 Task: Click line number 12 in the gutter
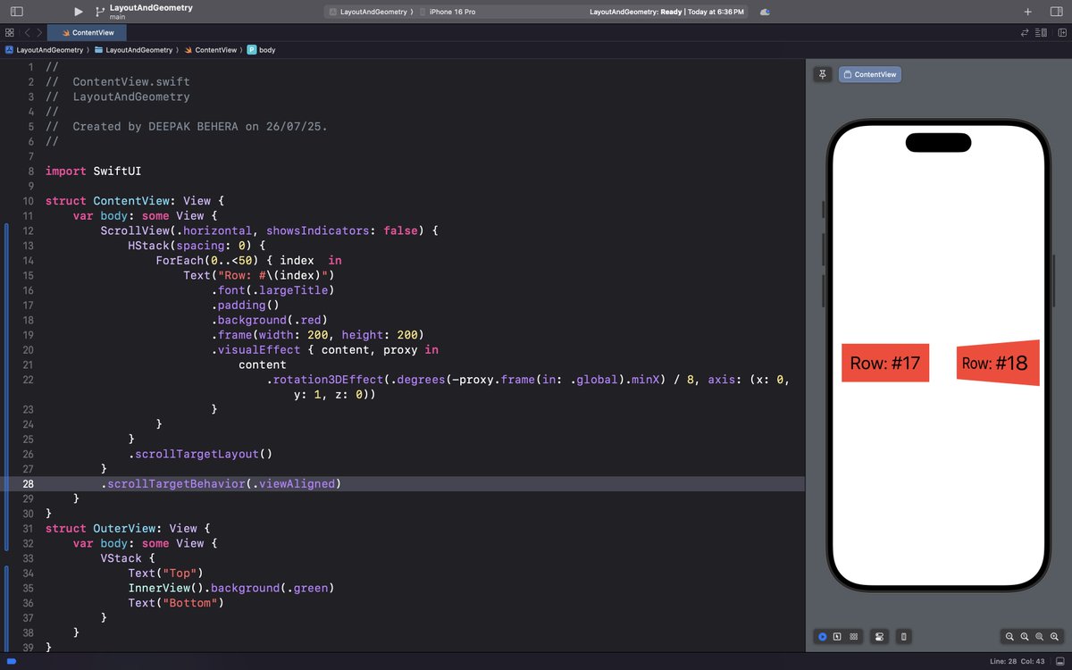point(29,230)
